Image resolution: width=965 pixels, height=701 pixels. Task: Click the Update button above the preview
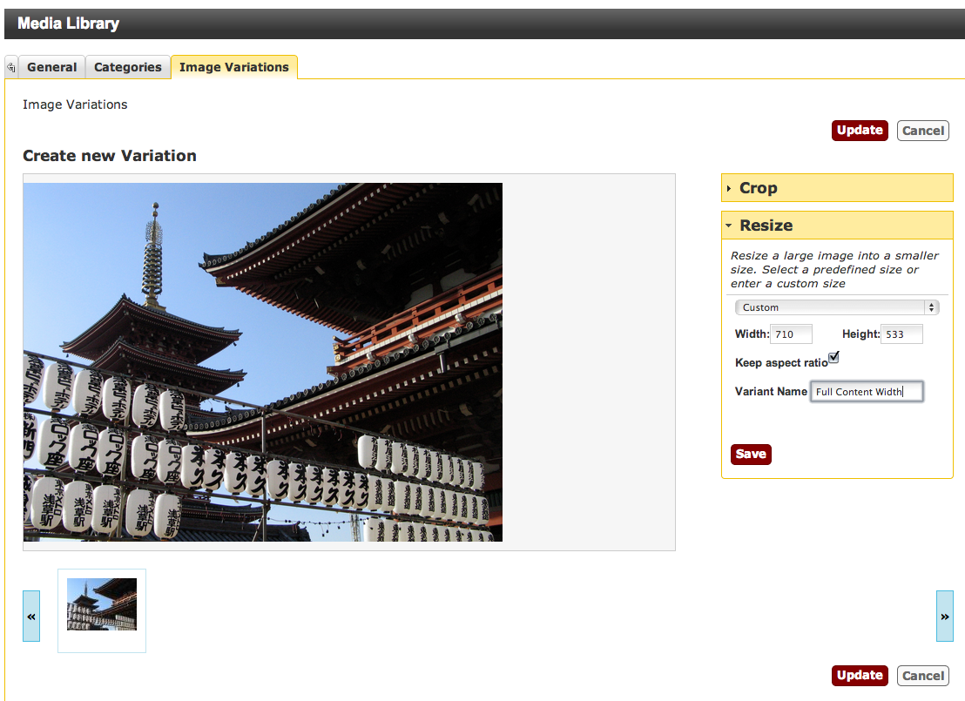860,131
